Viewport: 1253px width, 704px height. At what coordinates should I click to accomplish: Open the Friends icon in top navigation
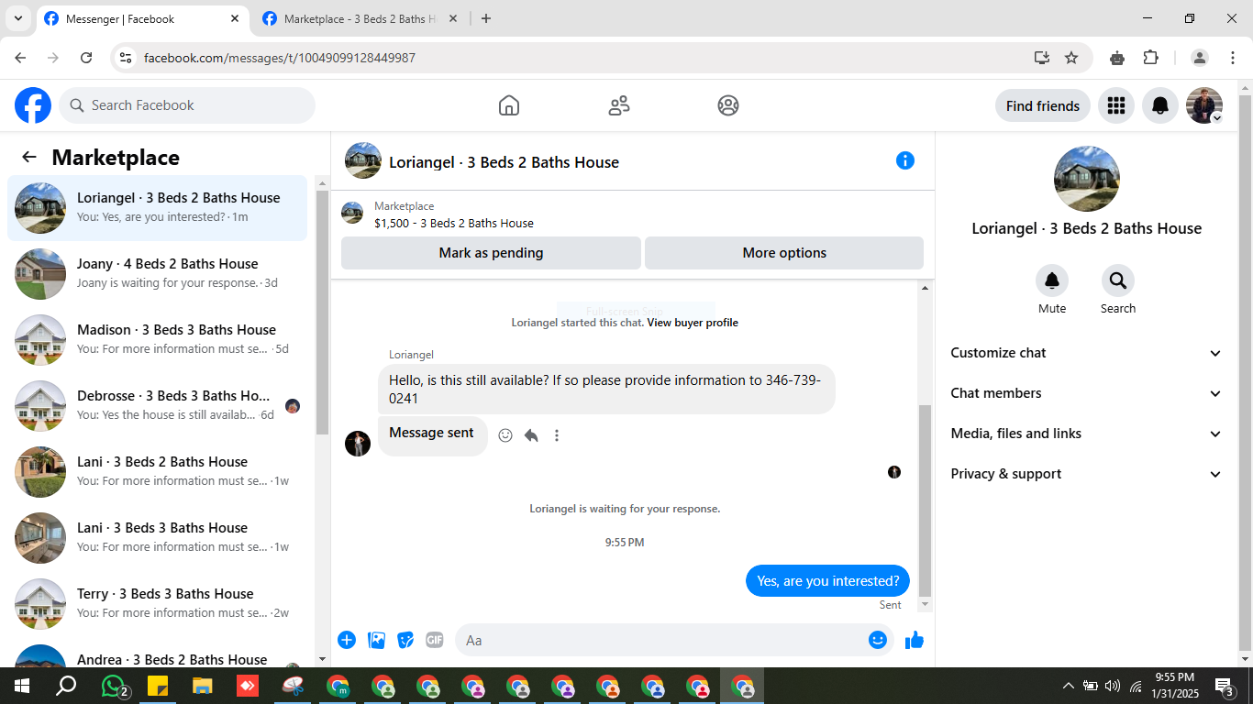pos(619,105)
